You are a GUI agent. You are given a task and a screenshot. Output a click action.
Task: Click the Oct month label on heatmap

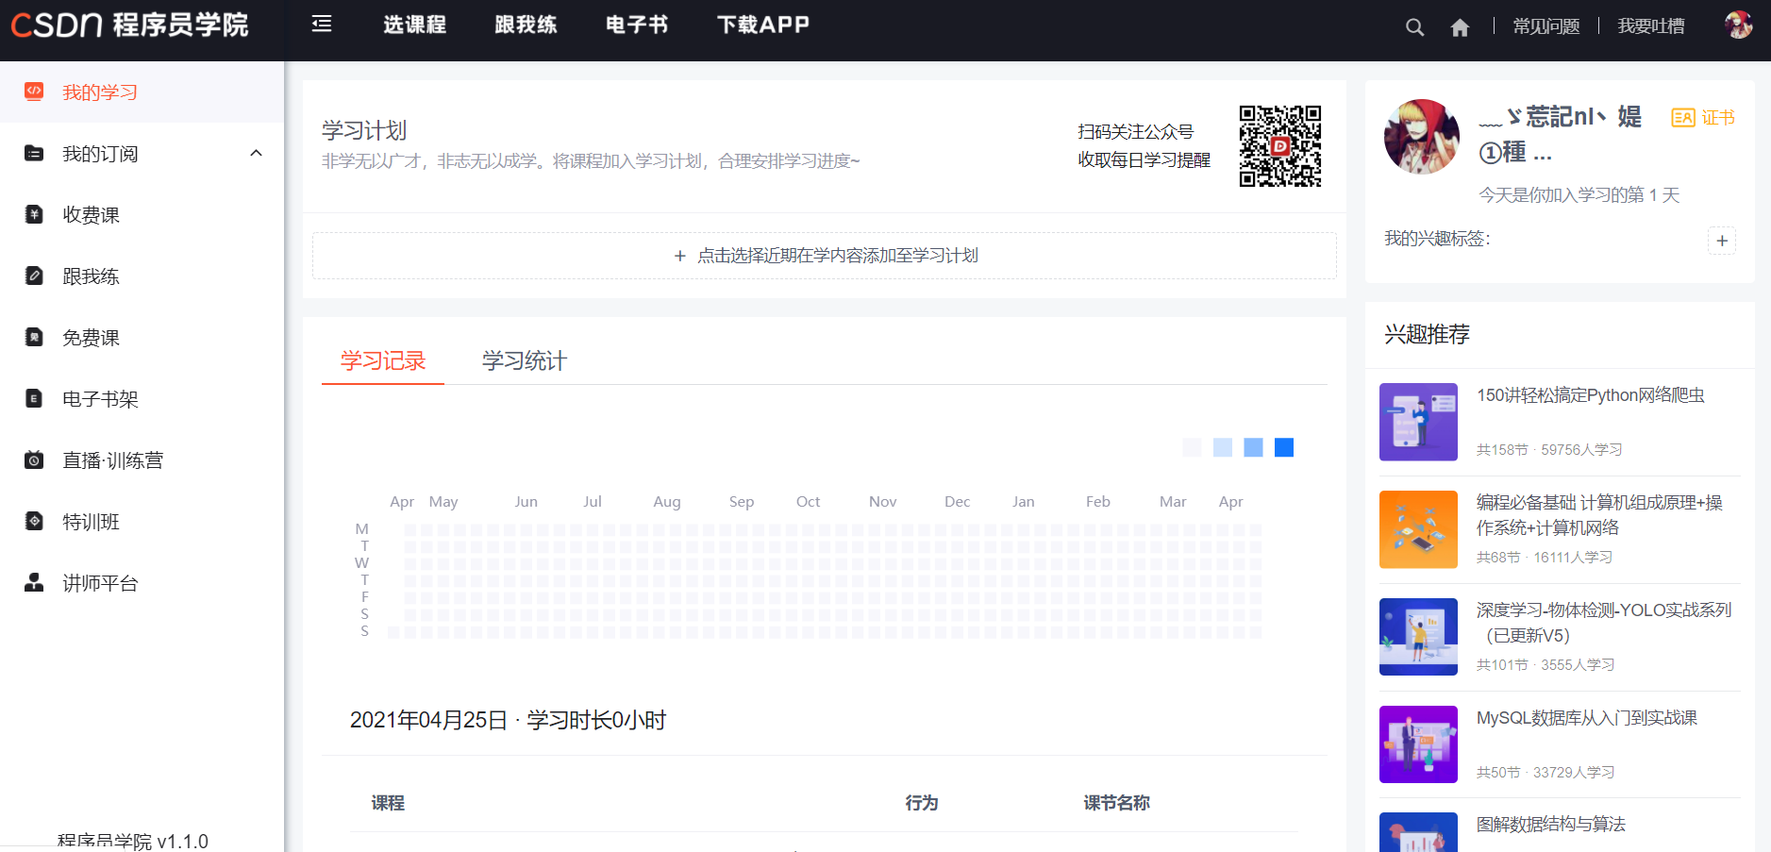tap(808, 502)
